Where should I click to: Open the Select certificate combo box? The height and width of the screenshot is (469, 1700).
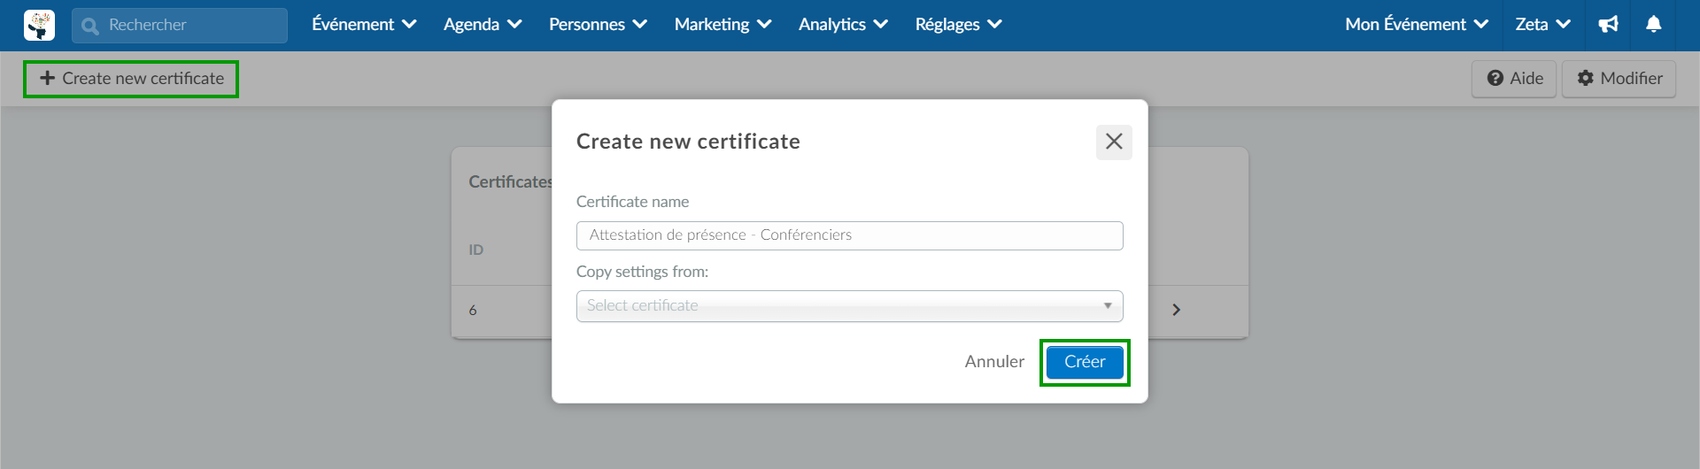pos(849,306)
